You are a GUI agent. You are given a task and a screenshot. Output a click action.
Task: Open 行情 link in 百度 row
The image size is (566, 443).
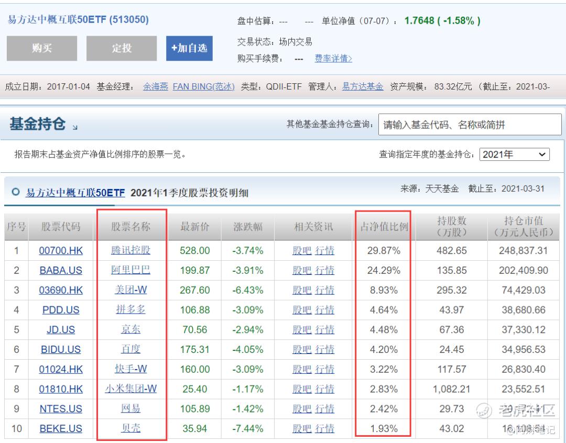(x=324, y=349)
